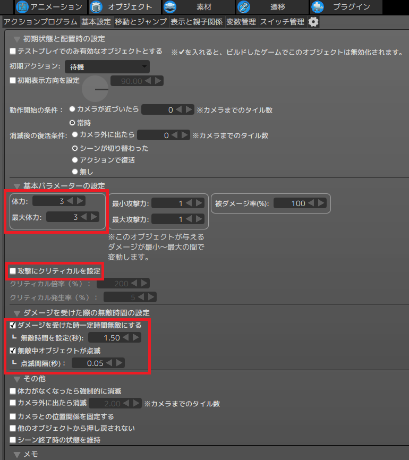409x460 pixels.
Task: Decrease 最小攻撃力 with left arrow
Action: coord(189,203)
